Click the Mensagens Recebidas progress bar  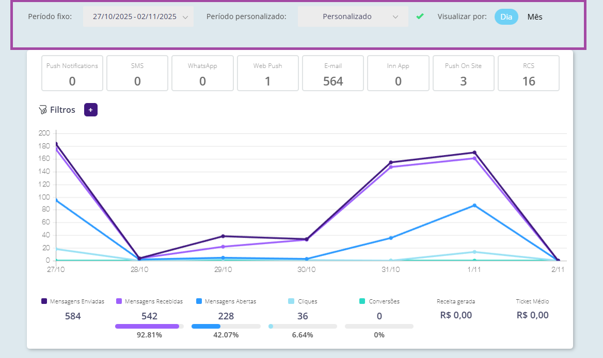point(149,326)
